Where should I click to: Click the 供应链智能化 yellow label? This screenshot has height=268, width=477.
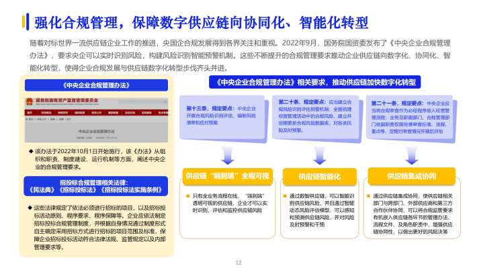[319, 177]
